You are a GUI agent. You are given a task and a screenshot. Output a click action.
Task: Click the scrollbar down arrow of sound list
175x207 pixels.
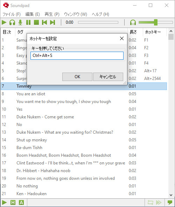click(171, 195)
